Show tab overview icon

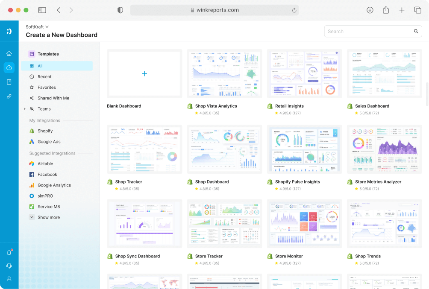pos(417,10)
